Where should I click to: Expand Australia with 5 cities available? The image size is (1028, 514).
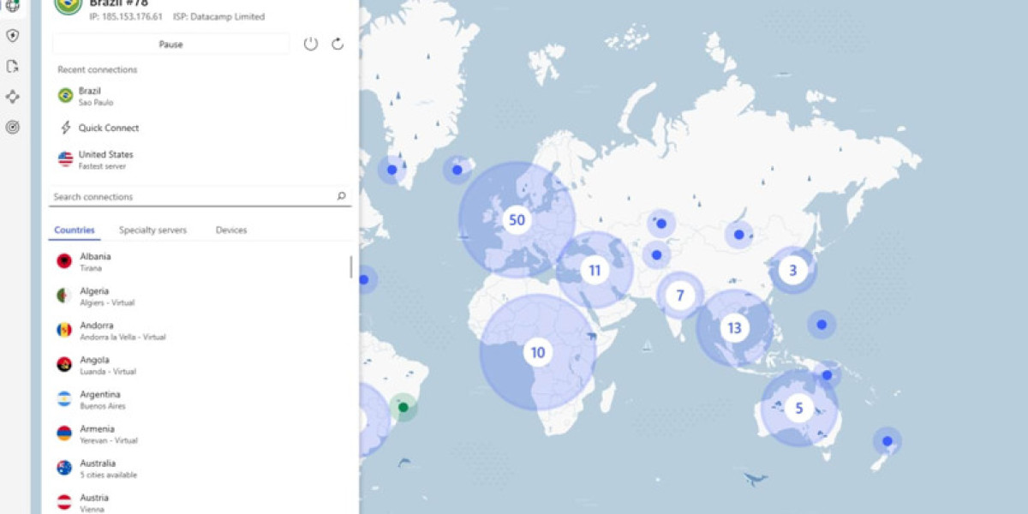(x=108, y=468)
